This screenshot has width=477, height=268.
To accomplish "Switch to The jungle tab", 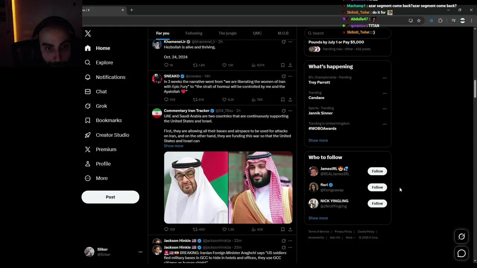I will pos(227,33).
